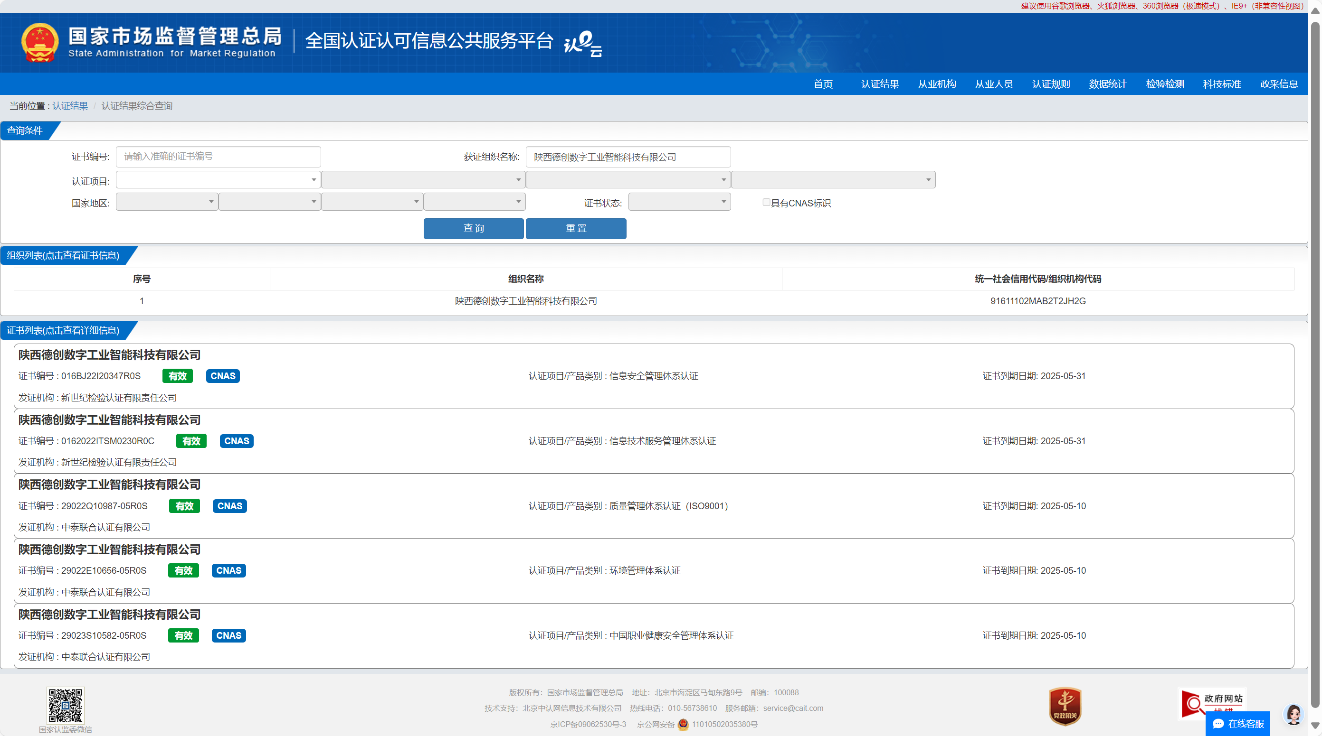The image size is (1322, 736).
Task: Open 数据统计 navigation menu
Action: coord(1107,84)
